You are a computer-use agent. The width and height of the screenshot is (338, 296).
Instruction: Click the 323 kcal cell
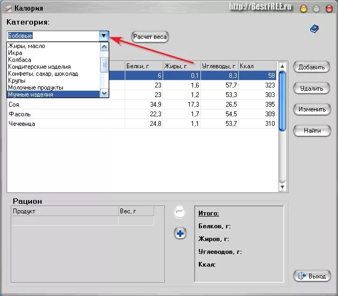(257, 85)
